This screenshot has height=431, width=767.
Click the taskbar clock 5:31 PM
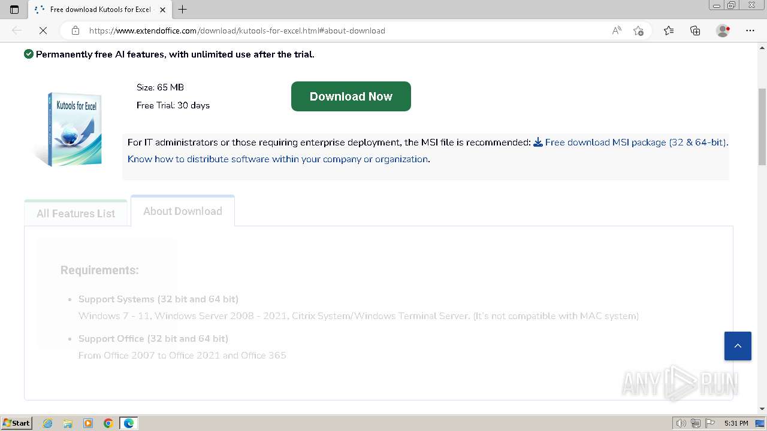736,423
